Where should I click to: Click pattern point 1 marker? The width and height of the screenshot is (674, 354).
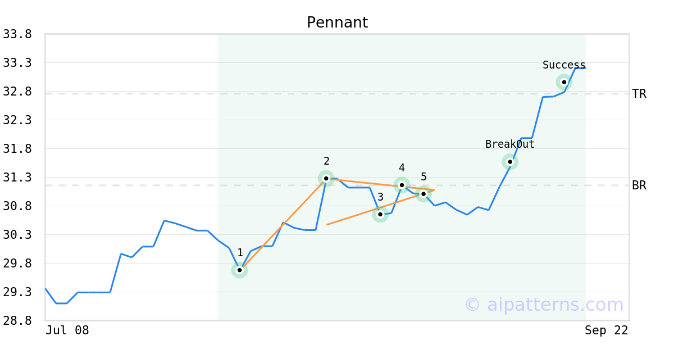(x=240, y=270)
